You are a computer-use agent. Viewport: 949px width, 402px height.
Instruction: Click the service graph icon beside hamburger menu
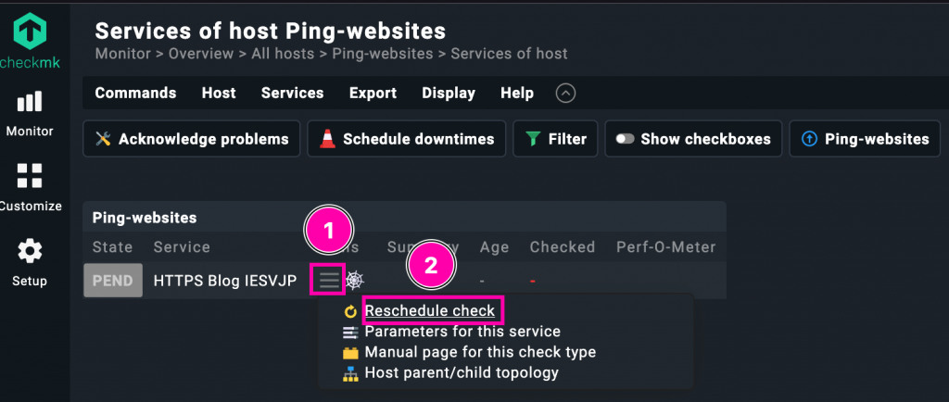tap(355, 280)
